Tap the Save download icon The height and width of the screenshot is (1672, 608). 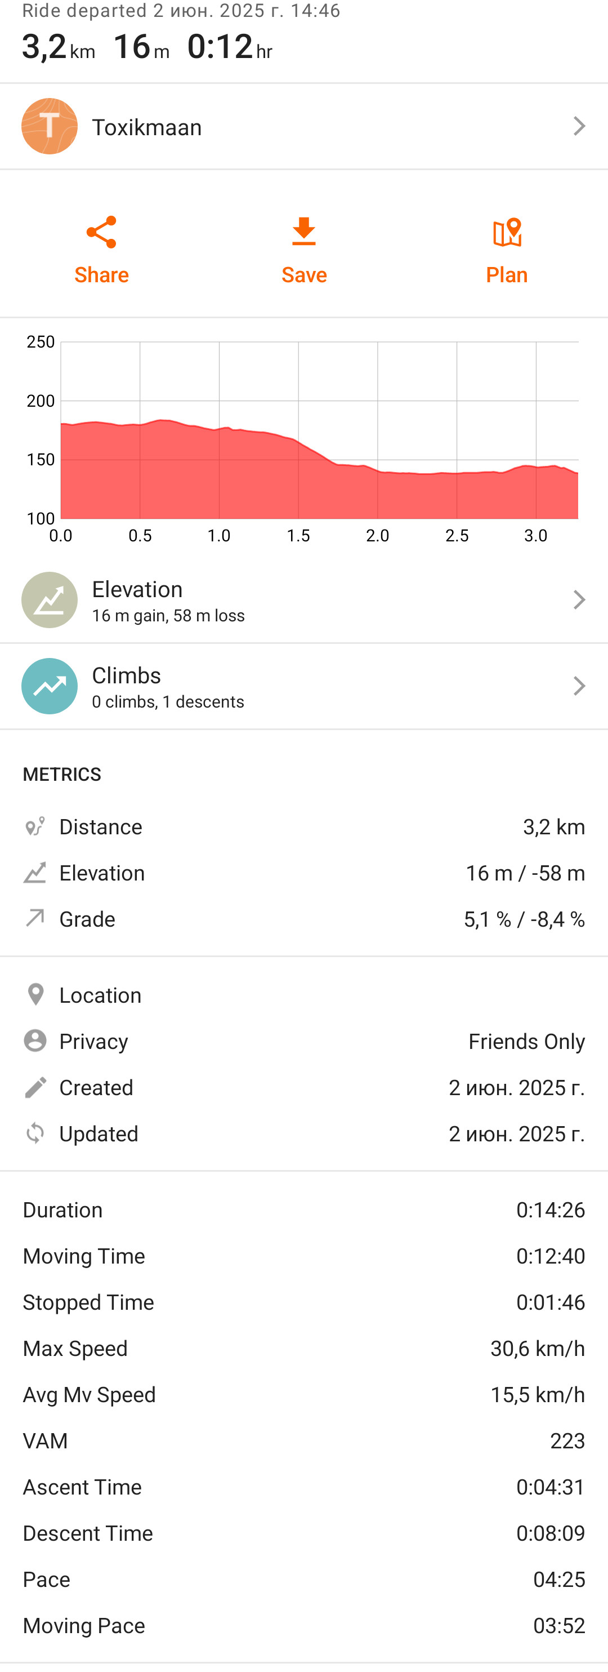(303, 232)
